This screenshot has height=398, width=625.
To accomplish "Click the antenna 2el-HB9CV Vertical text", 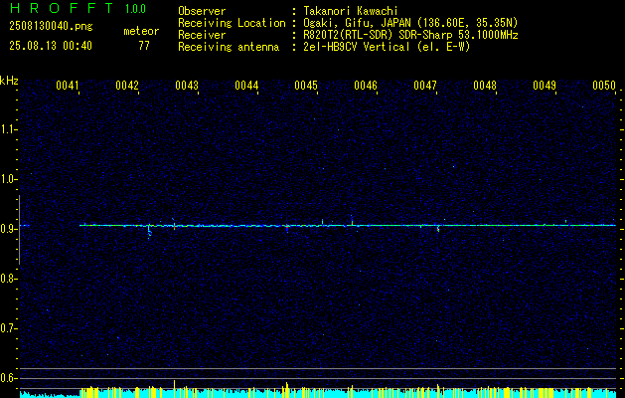I will 357,47.
